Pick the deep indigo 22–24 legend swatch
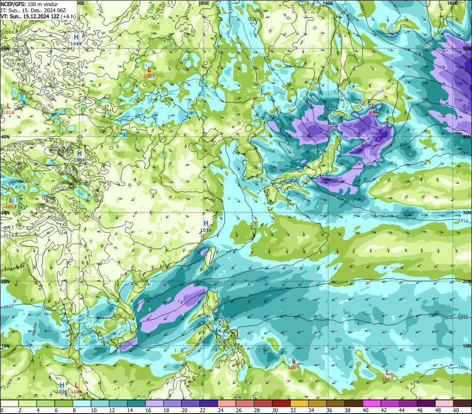Image resolution: width=472 pixels, height=414 pixels. coord(209,404)
